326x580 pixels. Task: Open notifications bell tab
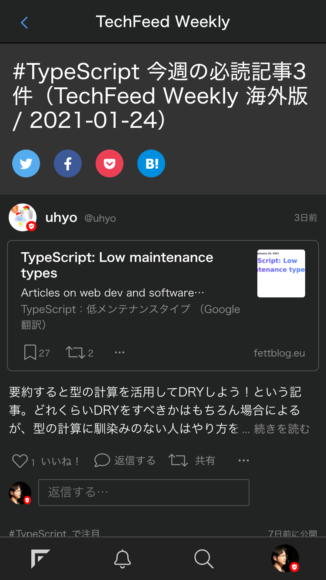pyautogui.click(x=122, y=559)
